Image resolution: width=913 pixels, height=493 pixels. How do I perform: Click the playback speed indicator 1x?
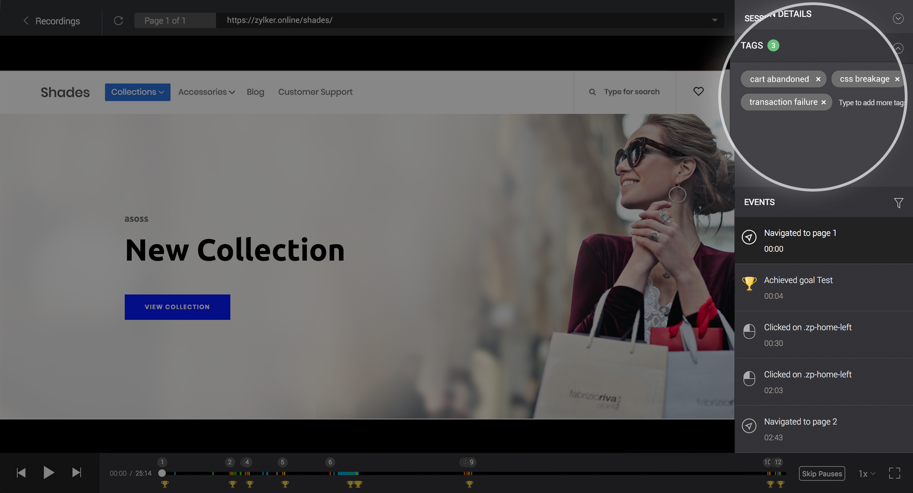867,473
